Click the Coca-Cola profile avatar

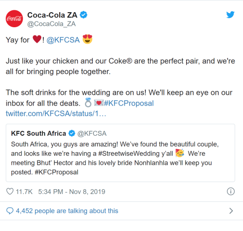coord(14,18)
